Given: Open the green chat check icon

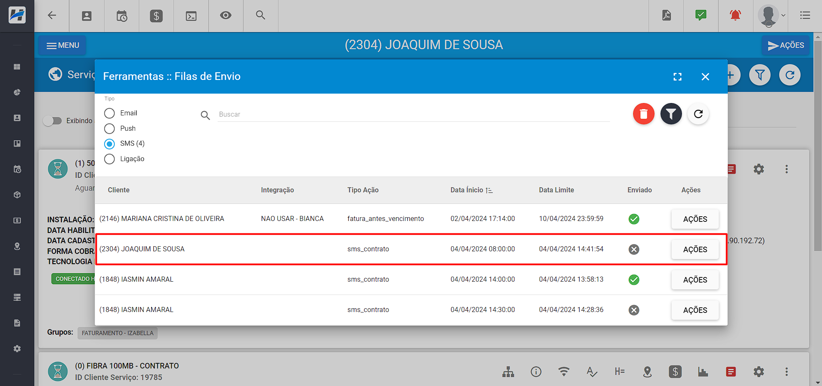Looking at the screenshot, I should 701,15.
